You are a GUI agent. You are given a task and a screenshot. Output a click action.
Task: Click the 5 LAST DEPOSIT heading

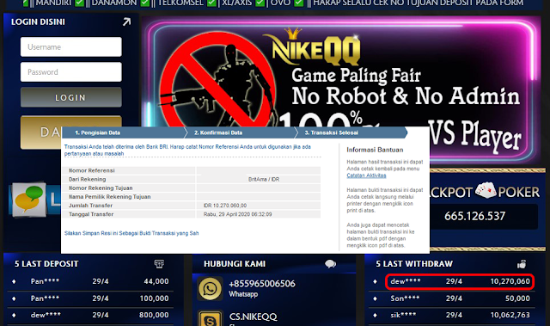(46, 264)
